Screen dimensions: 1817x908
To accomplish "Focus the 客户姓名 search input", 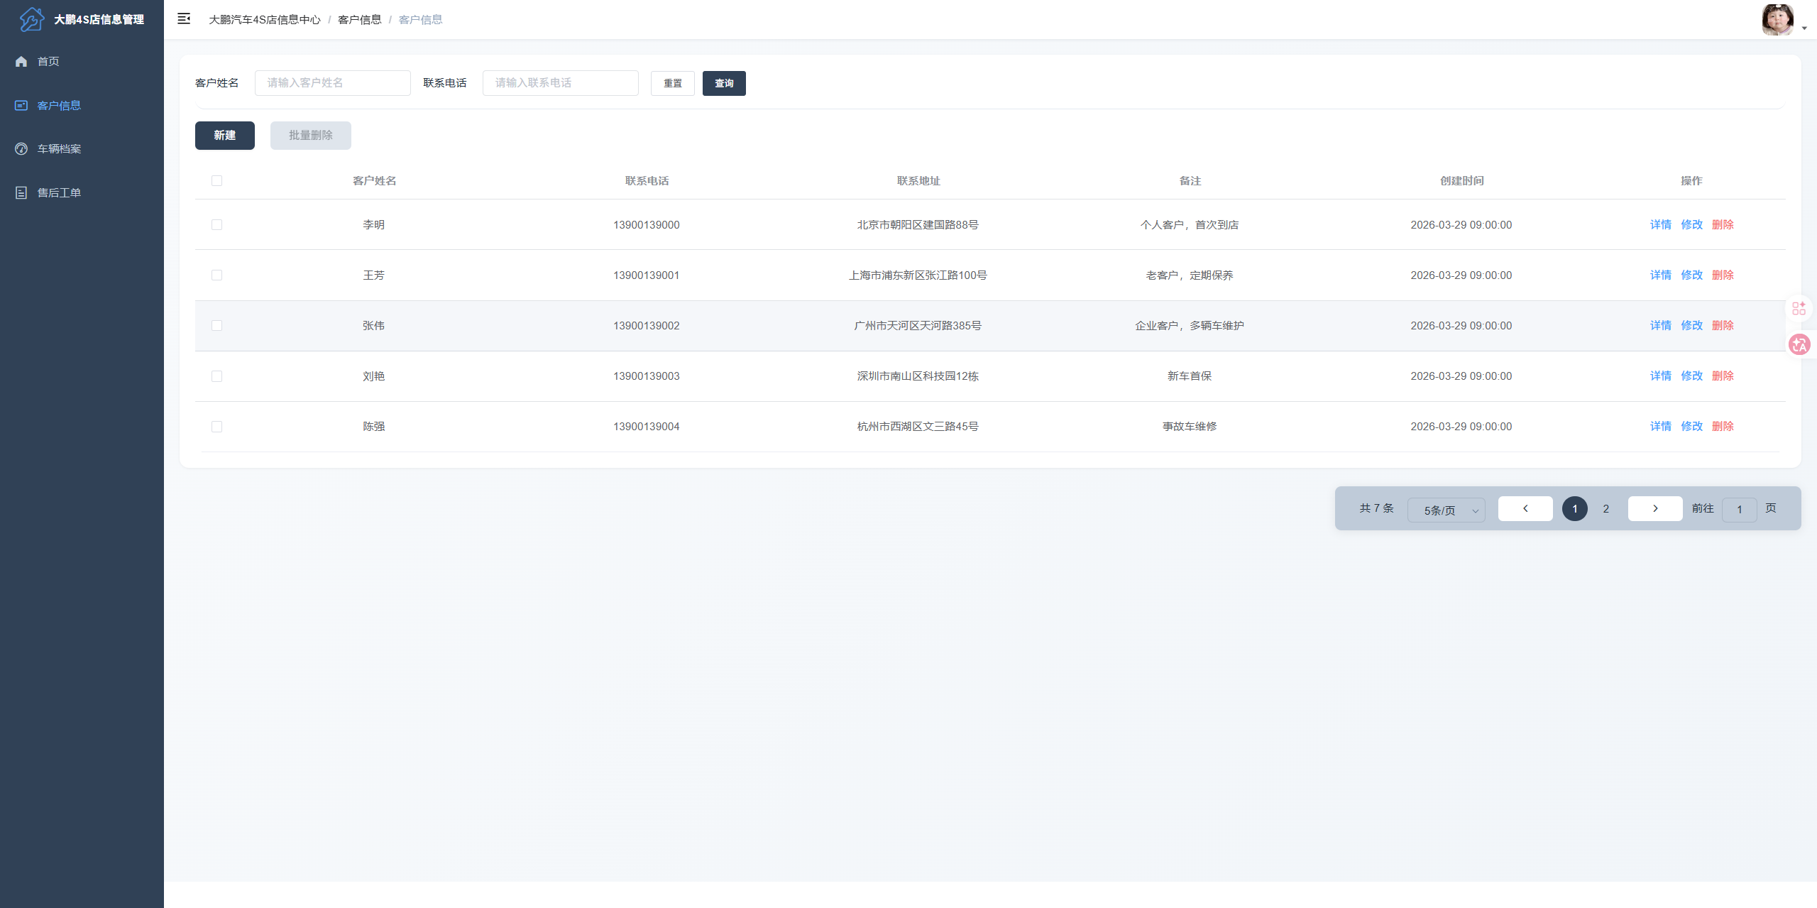I will coord(333,83).
